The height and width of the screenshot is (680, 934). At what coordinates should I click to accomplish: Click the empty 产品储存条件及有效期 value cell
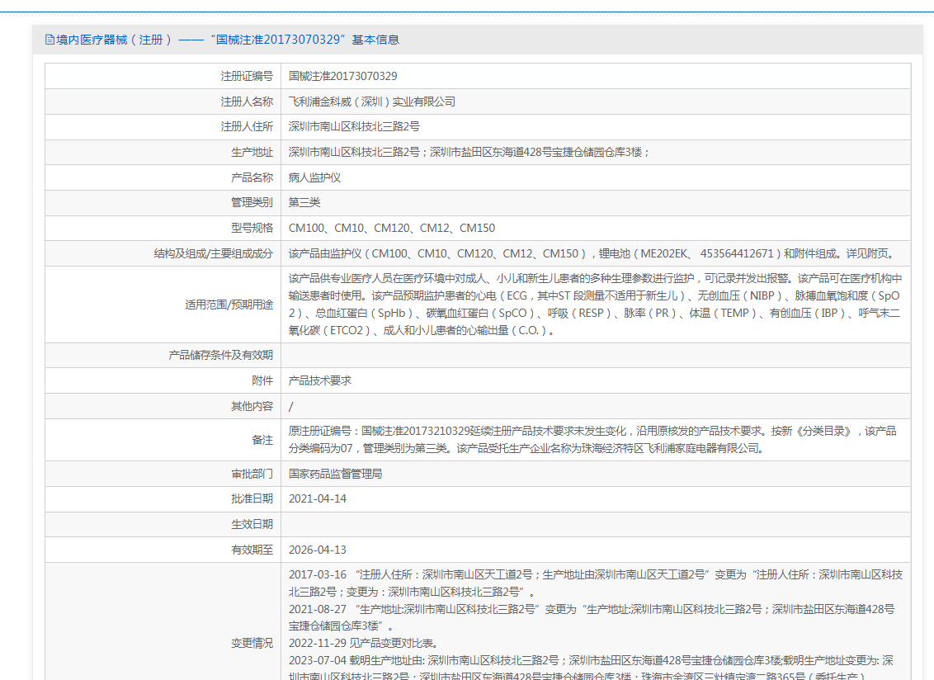tap(595, 355)
